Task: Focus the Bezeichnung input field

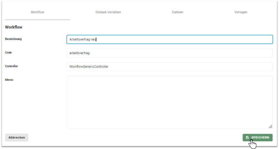Action: click(169, 39)
